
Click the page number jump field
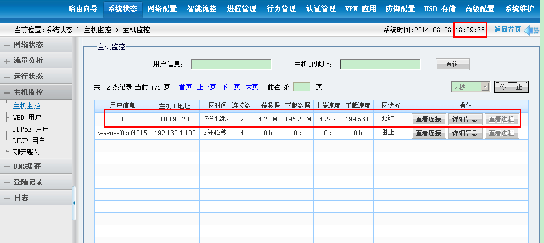point(302,87)
